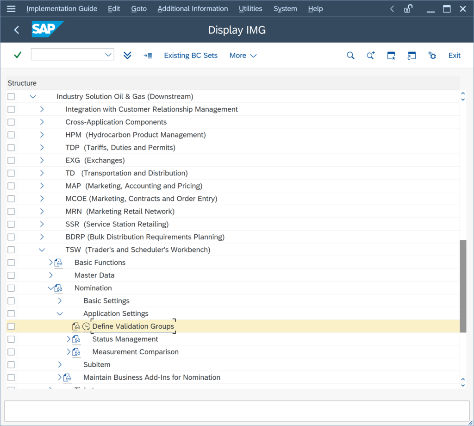Screen dimensions: 474x426
Task: Tick checkbox for Subitem row
Action: [x=11, y=364]
